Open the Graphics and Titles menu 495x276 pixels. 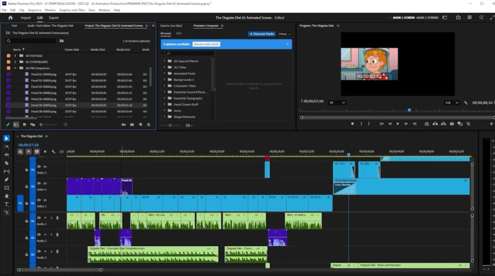point(72,10)
